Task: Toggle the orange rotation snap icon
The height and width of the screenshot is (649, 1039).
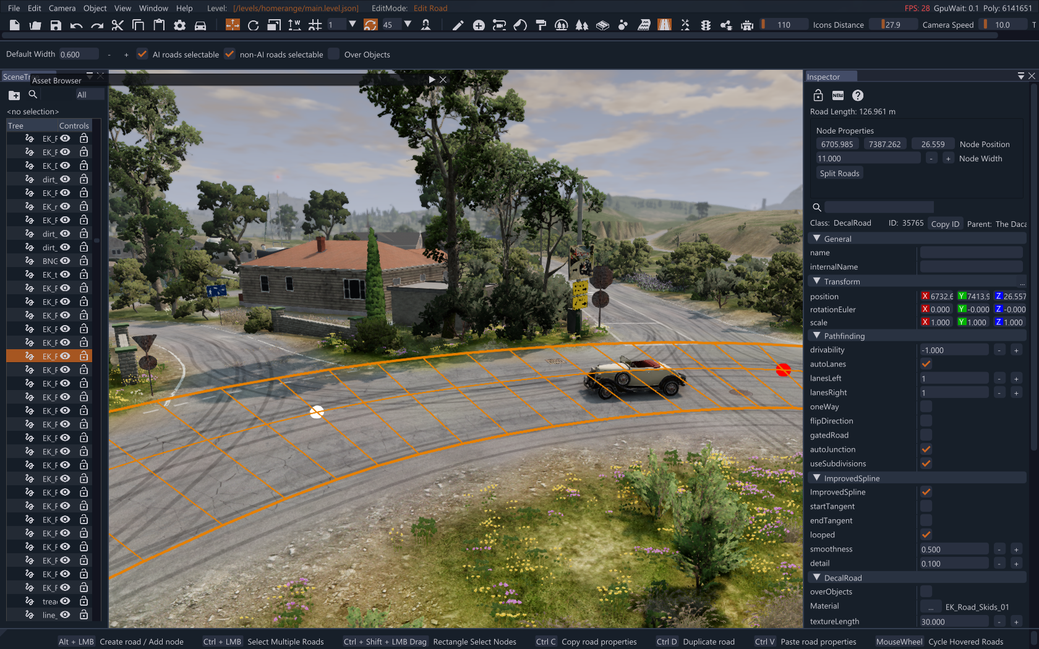Action: [x=370, y=25]
